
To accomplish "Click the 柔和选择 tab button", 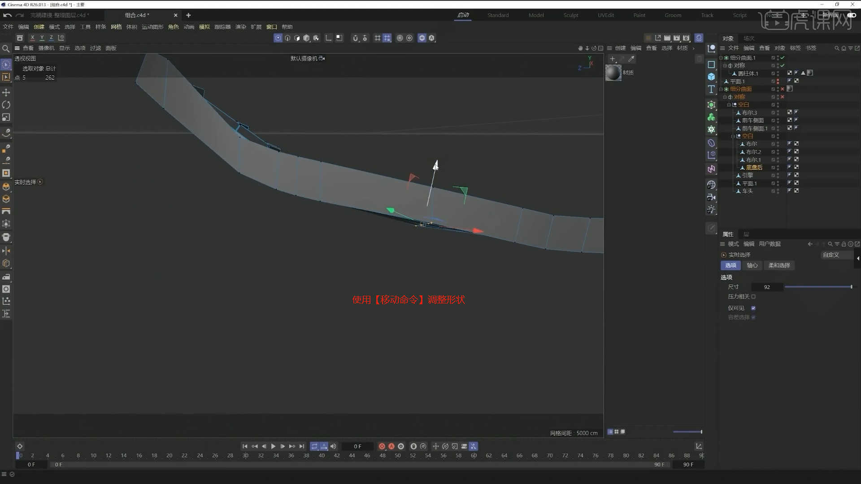I will [x=779, y=266].
